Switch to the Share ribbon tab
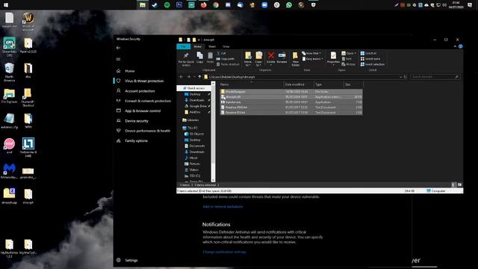Image resolution: width=478 pixels, height=269 pixels. [x=212, y=46]
